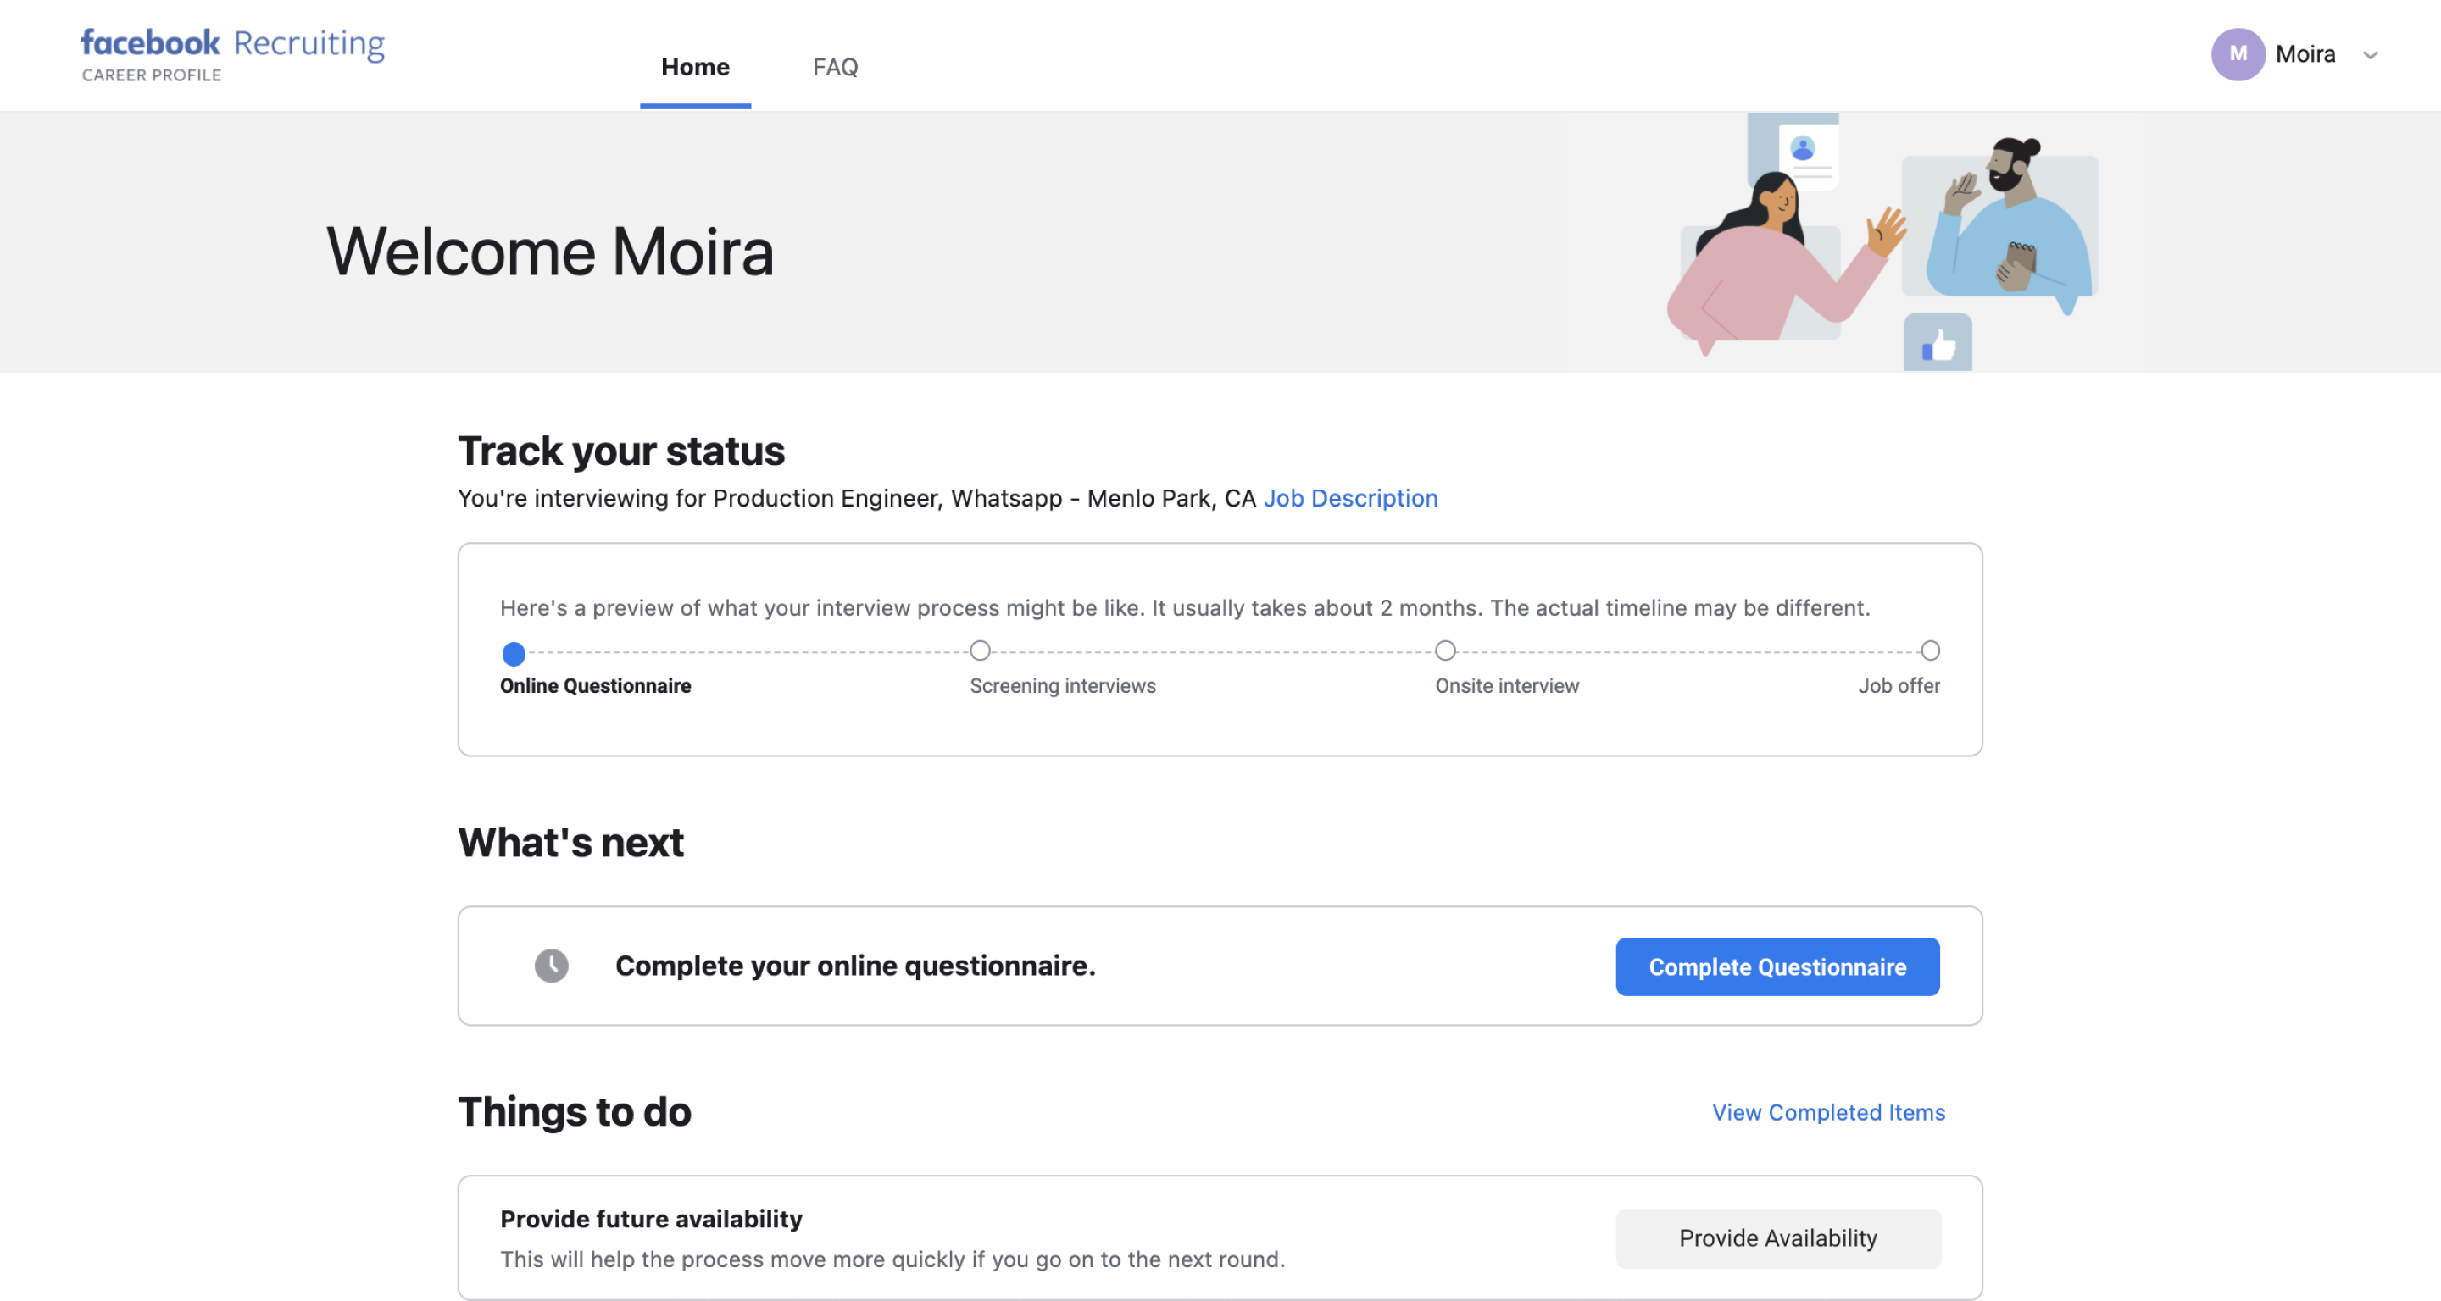Click the Facebook Recruiting logo
The height and width of the screenshot is (1301, 2441).
[232, 54]
